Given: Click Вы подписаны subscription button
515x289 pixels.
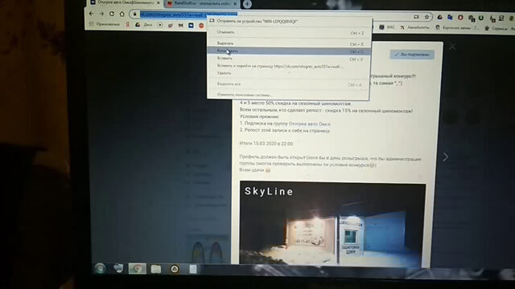Looking at the screenshot, I should 412,55.
